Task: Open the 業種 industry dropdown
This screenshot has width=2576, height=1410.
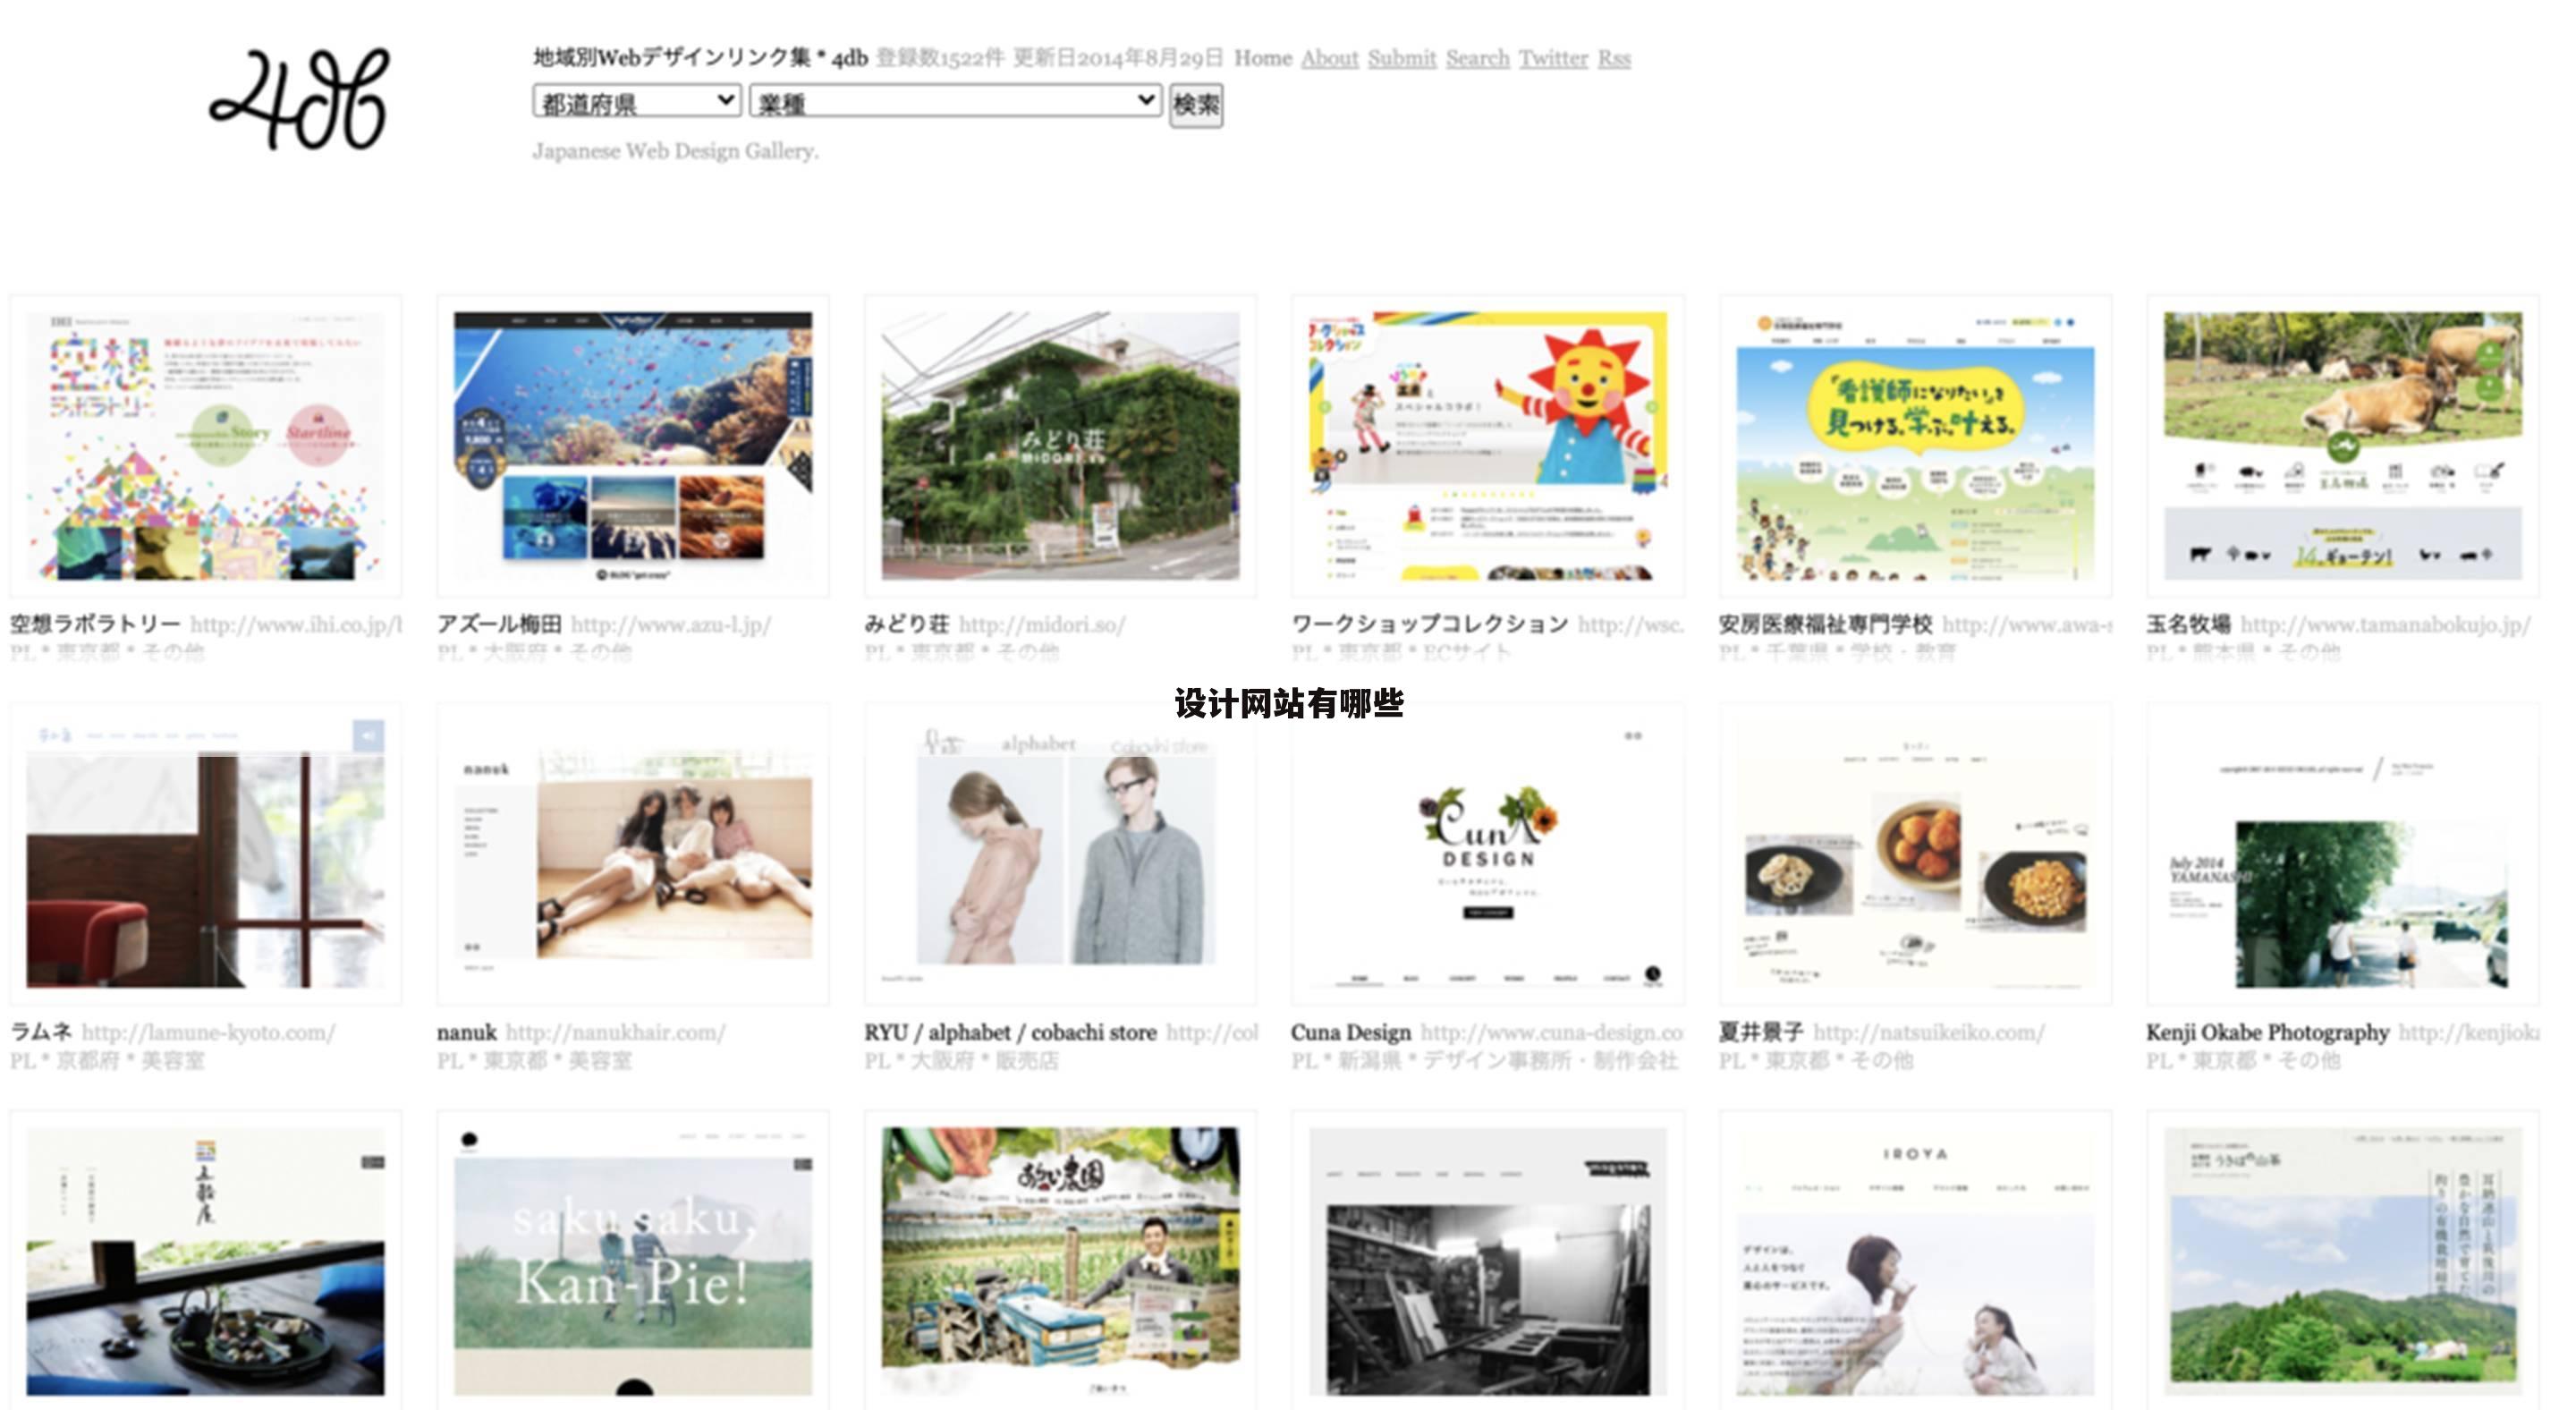Action: [x=955, y=102]
